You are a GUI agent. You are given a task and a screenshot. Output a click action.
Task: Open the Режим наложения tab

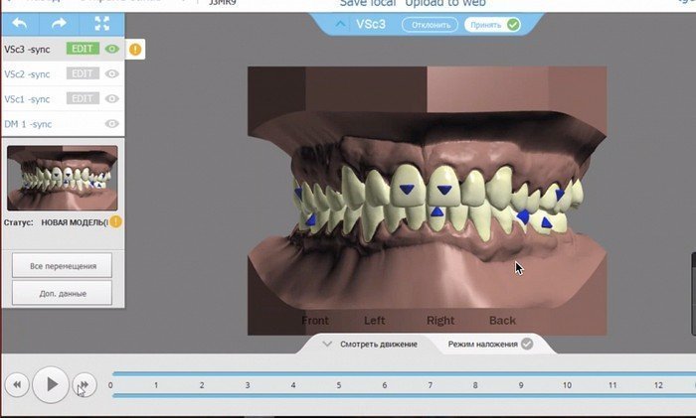coord(482,344)
